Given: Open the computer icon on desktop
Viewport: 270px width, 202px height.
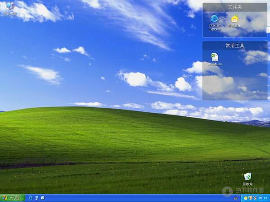Looking at the screenshot, I should coord(10,9).
